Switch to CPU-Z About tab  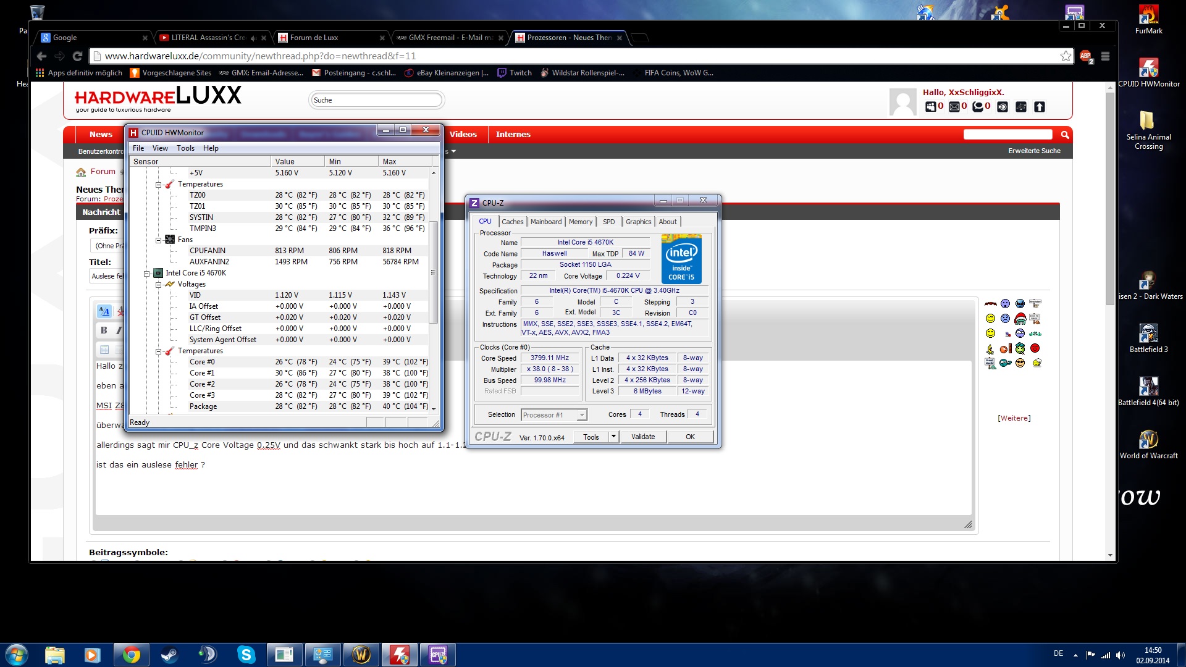coord(668,222)
